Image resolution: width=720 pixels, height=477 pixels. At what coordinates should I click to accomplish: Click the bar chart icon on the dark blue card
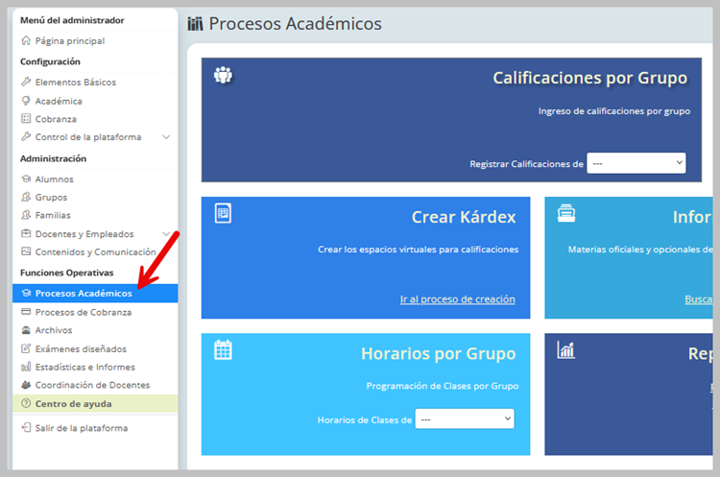(566, 350)
